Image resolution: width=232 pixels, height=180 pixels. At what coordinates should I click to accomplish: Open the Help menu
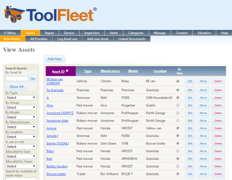pyautogui.click(x=224, y=33)
